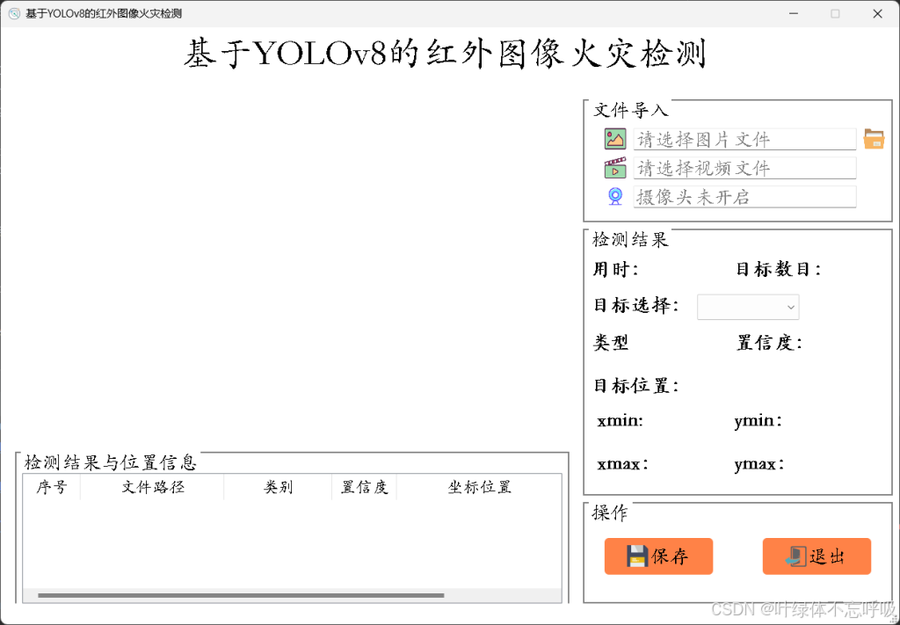Click the 目标数目 label
The width and height of the screenshot is (900, 625).
(779, 269)
